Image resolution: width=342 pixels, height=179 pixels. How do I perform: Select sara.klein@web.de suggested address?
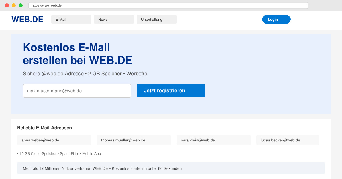[214, 140]
